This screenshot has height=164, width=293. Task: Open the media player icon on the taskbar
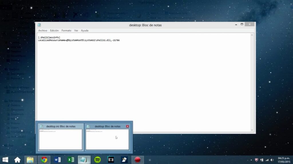(x=111, y=160)
